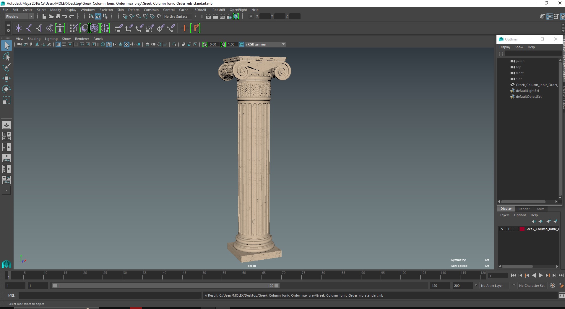Open the Script Editor icon at bottom right

pyautogui.click(x=561, y=295)
